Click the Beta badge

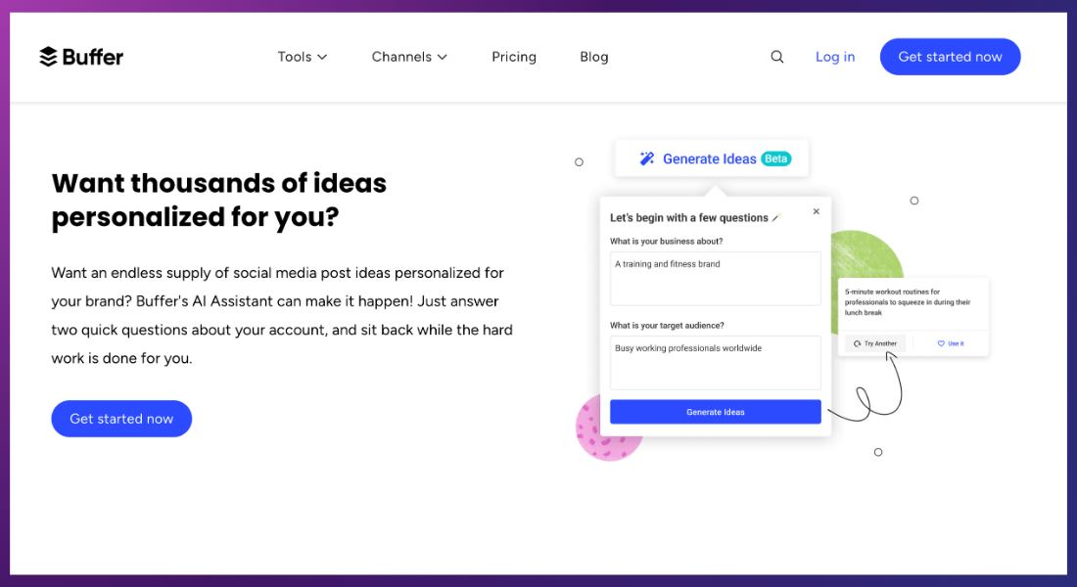pos(776,158)
